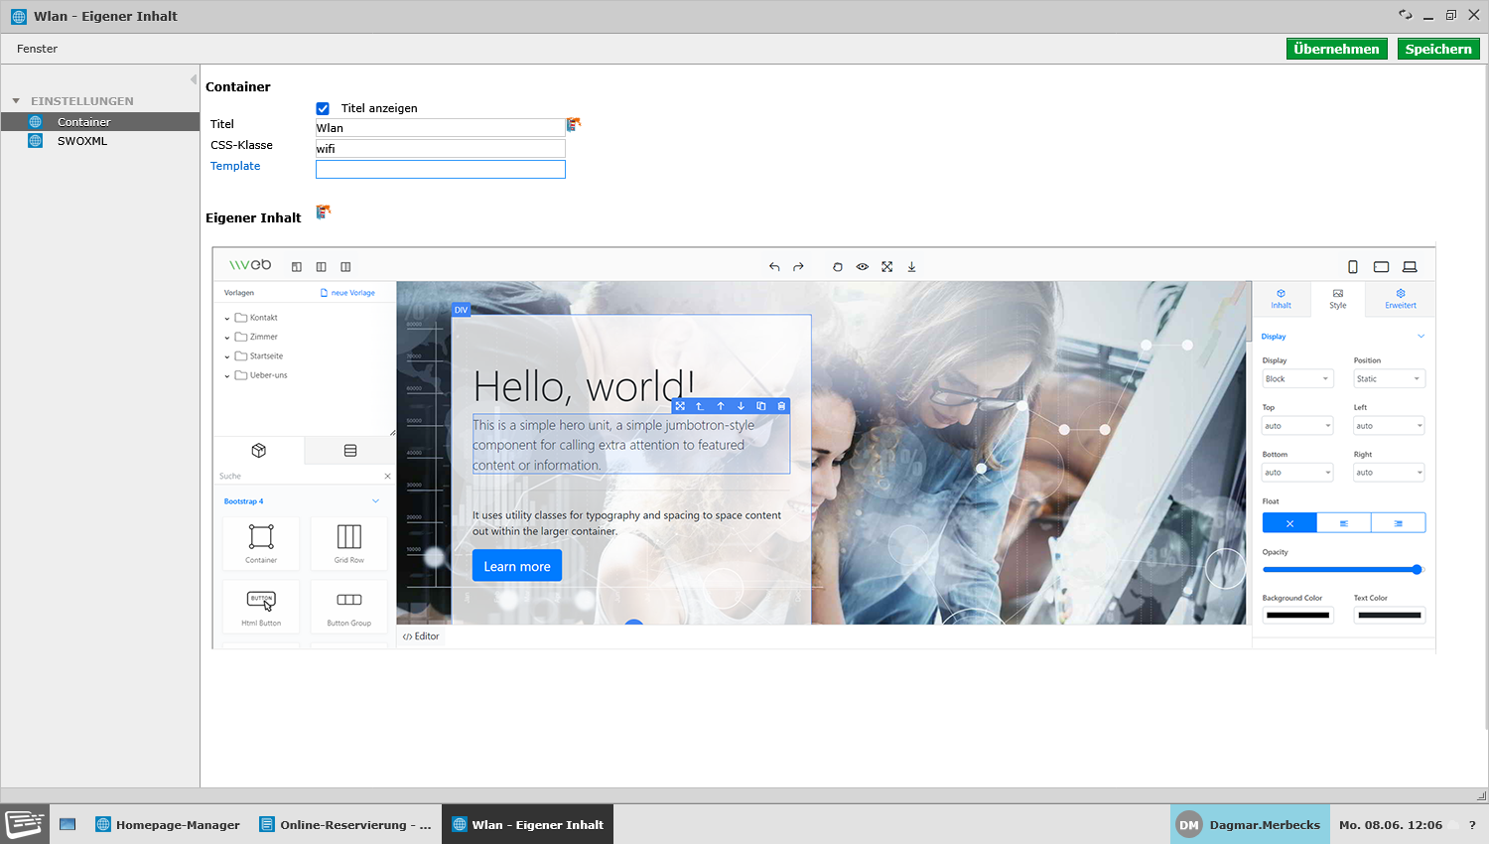Select the Container component block

coord(261,543)
